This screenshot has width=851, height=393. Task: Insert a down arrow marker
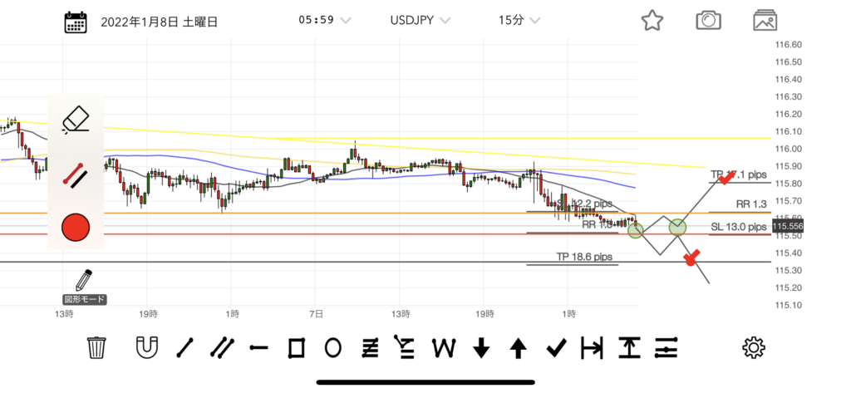[x=481, y=347]
